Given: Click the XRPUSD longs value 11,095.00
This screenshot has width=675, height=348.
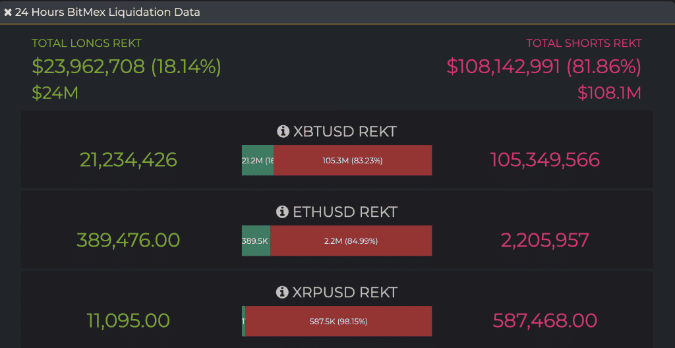Looking at the screenshot, I should (x=129, y=321).
